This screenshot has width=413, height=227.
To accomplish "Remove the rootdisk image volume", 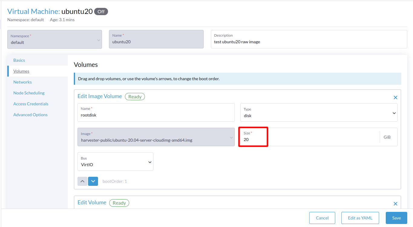I will tap(395, 97).
